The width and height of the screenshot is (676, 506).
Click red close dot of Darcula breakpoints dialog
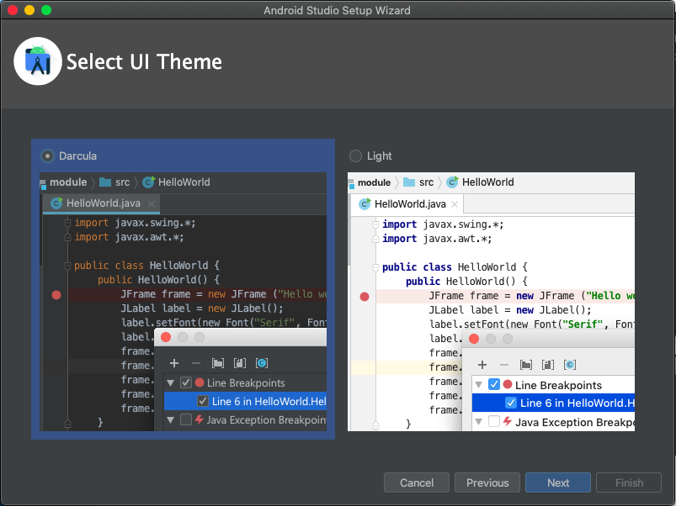166,337
